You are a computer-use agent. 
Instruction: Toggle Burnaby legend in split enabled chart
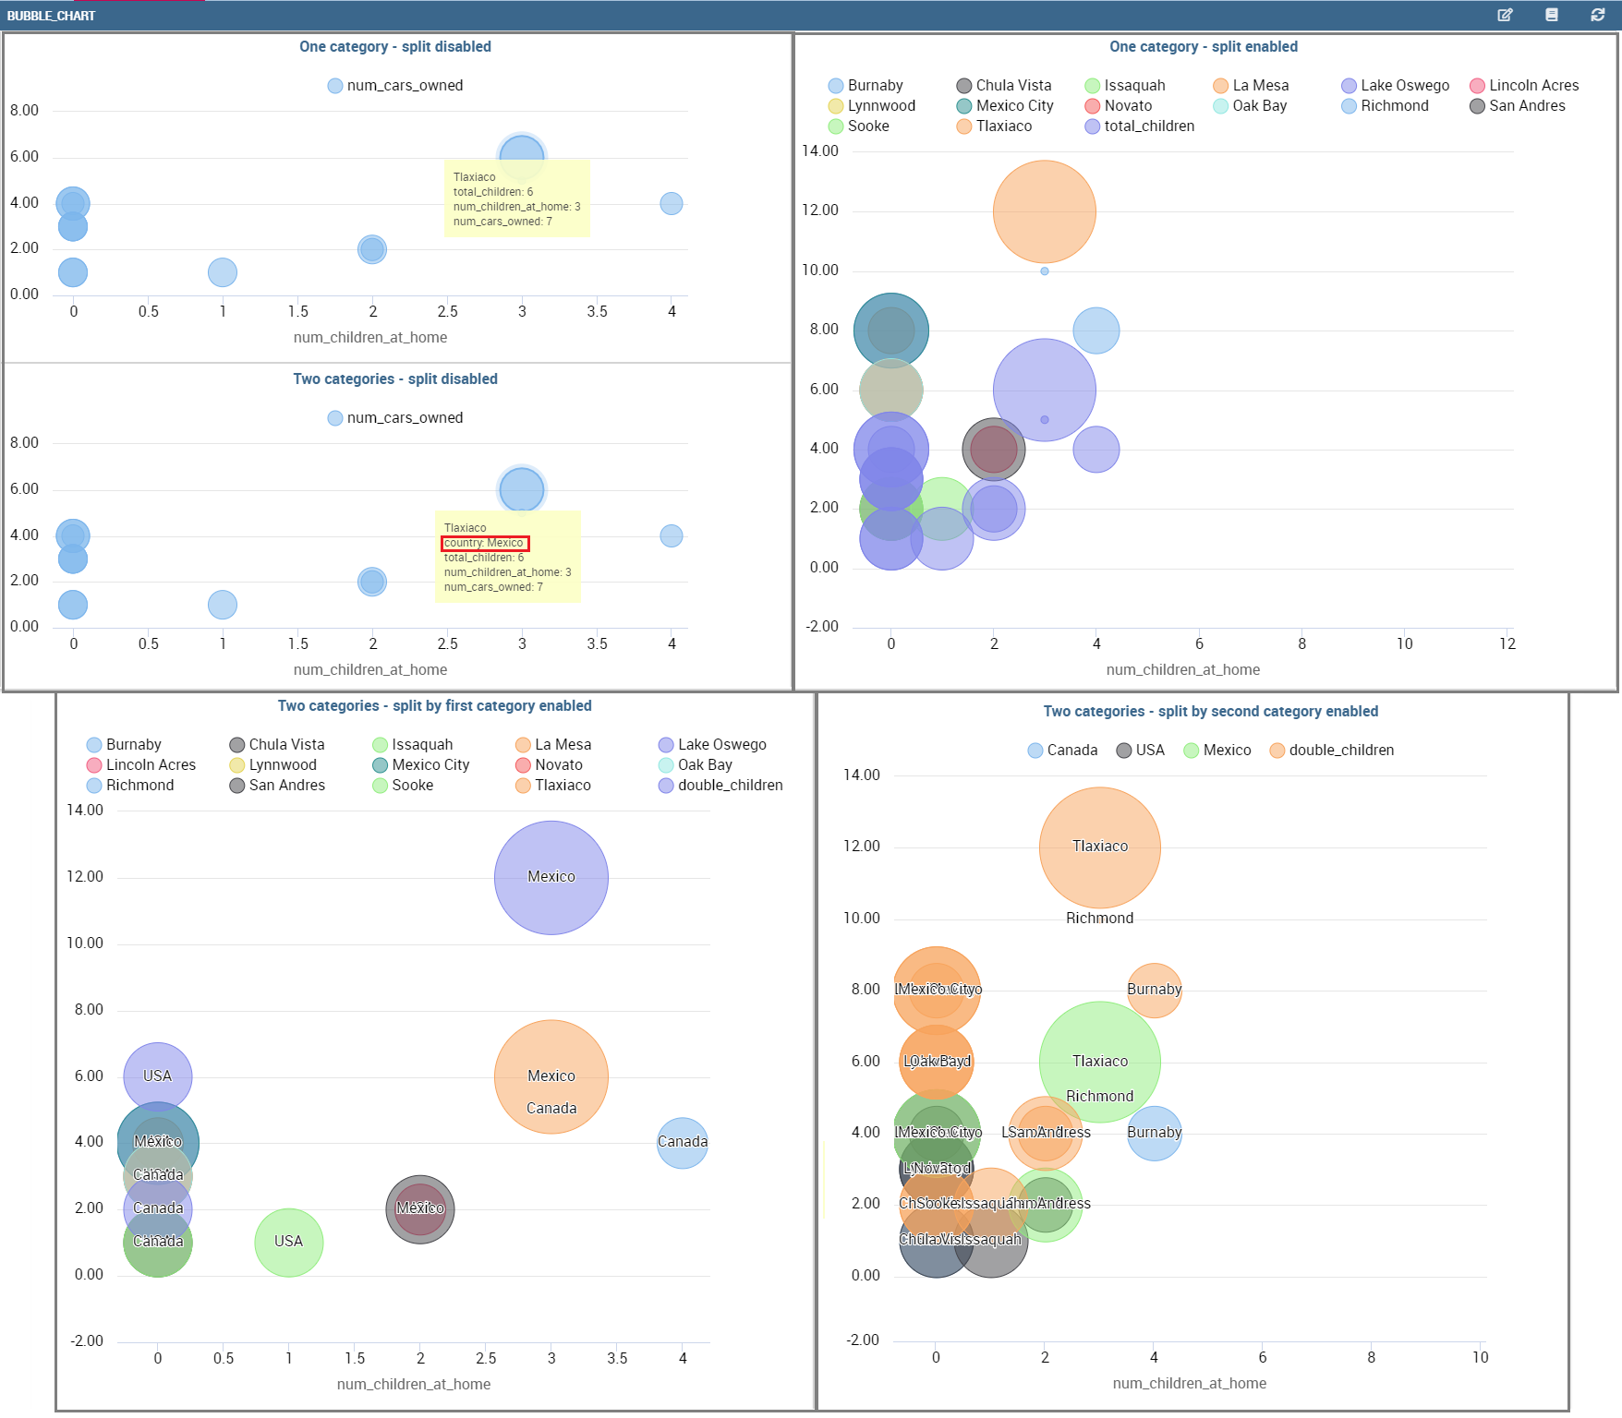(865, 86)
